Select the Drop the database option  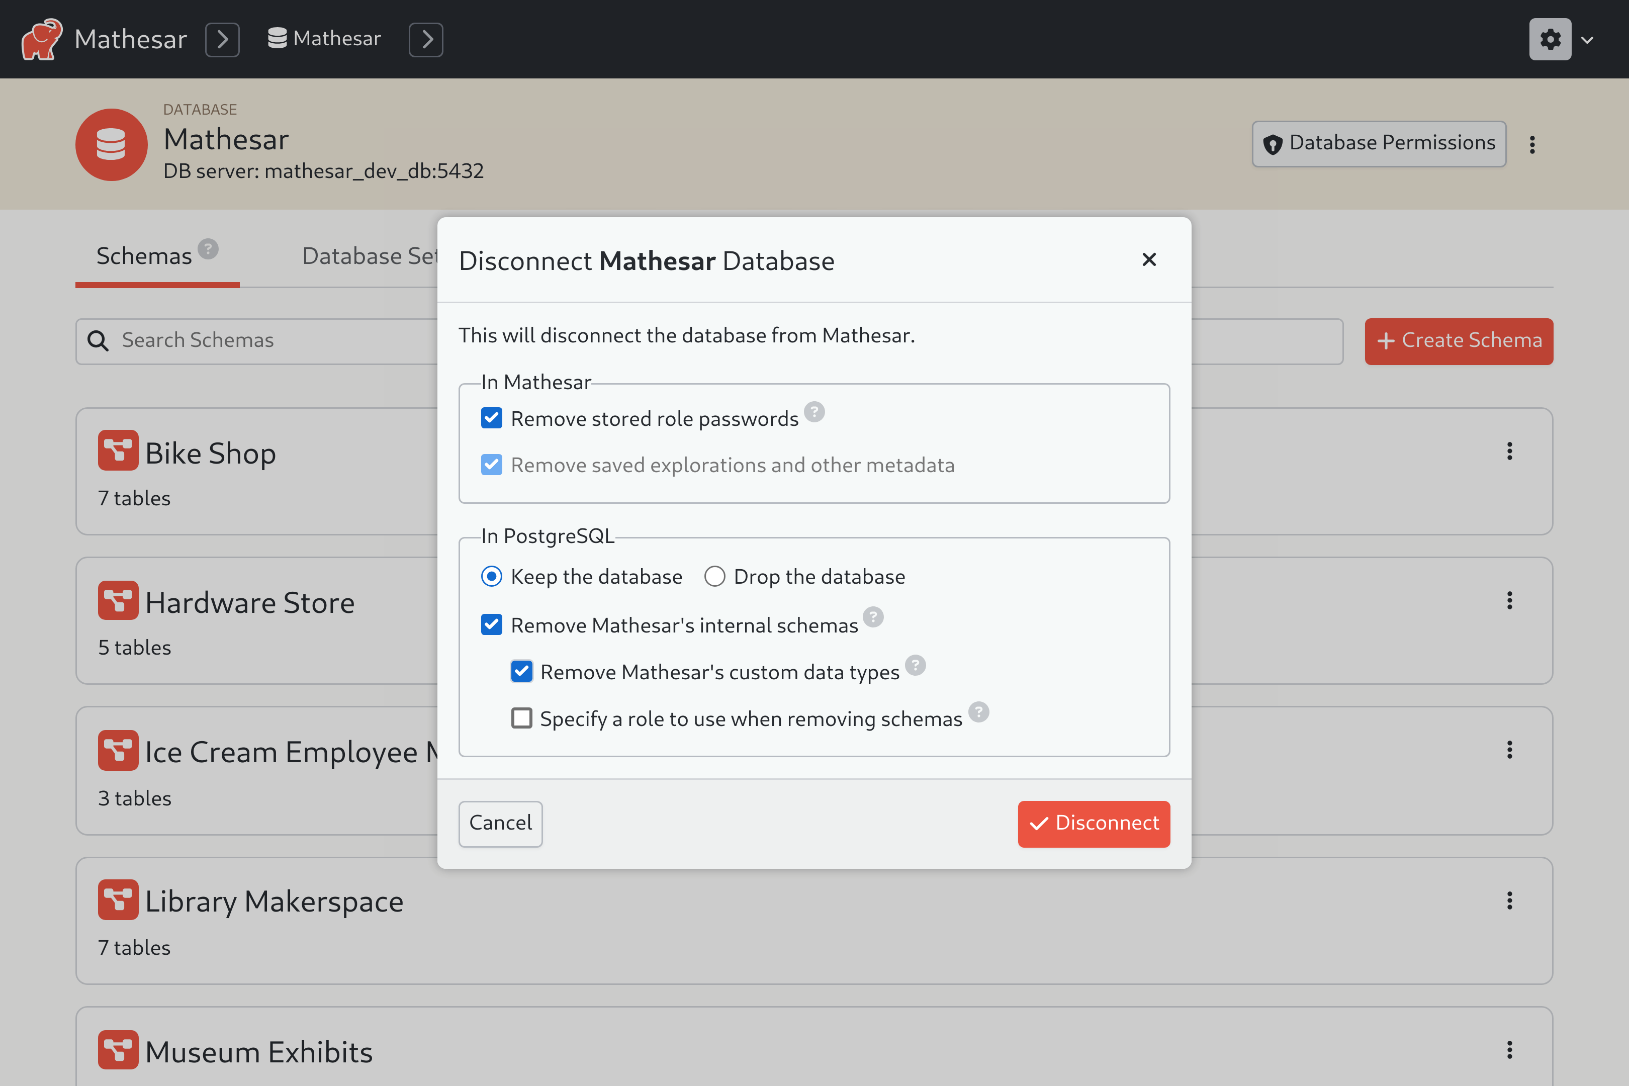click(714, 576)
